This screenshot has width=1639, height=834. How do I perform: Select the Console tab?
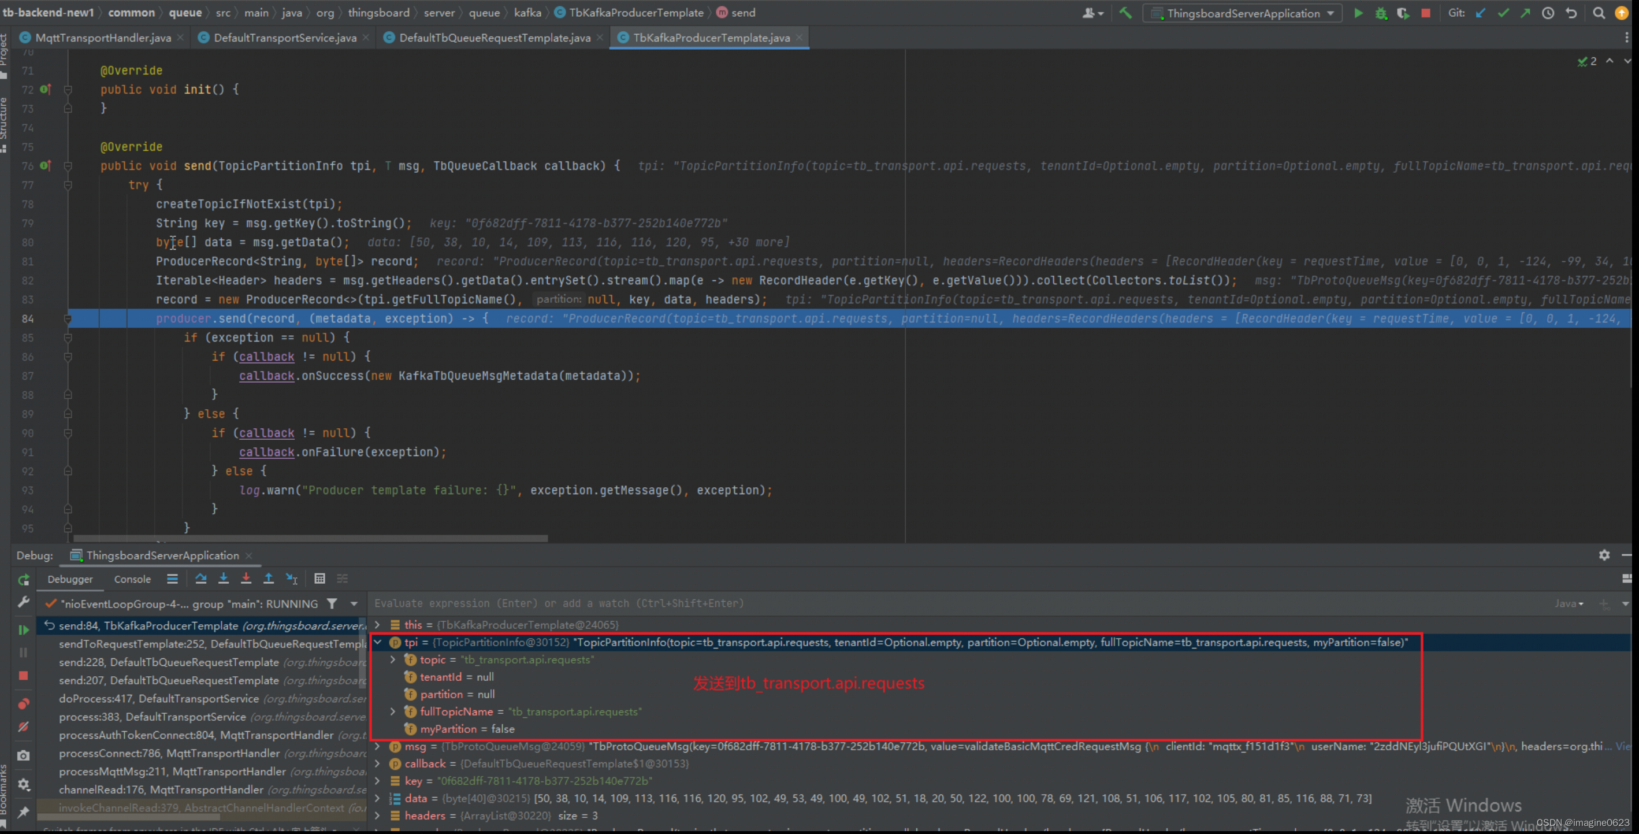tap(132, 579)
